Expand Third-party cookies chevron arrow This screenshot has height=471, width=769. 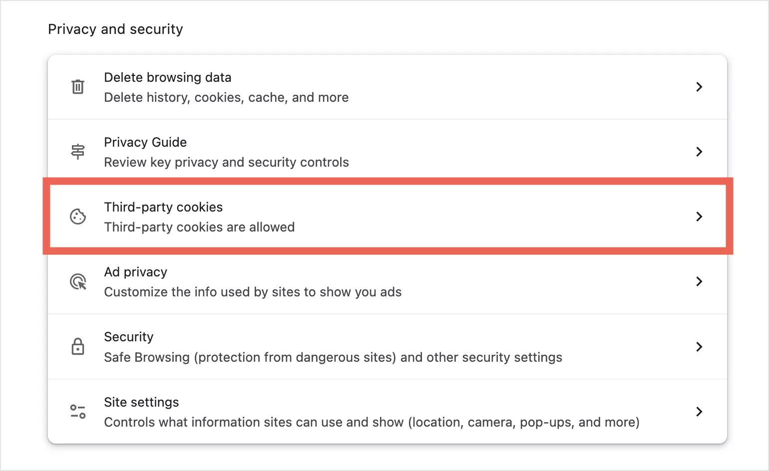click(699, 217)
